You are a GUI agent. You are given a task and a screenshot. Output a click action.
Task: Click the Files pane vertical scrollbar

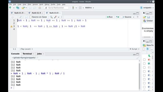152,57
